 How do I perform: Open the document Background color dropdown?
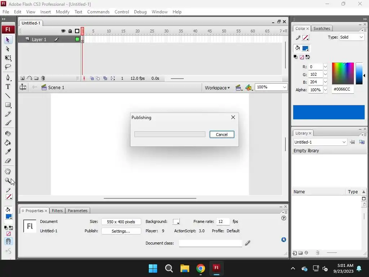pyautogui.click(x=176, y=222)
